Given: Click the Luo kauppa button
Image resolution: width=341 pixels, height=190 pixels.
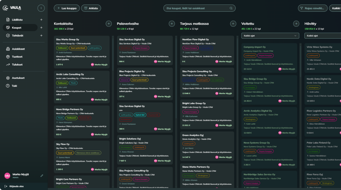Looking at the screenshot, I should coord(67,8).
